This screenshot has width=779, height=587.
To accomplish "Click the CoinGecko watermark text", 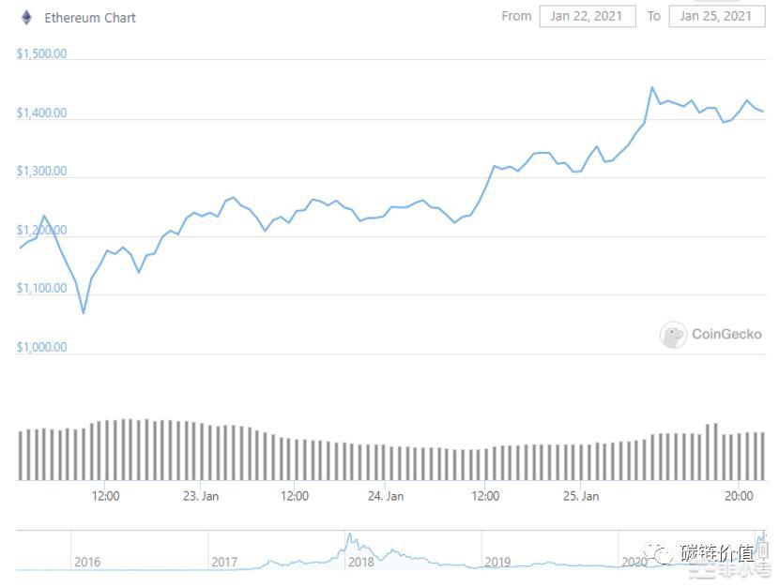I will tap(726, 334).
